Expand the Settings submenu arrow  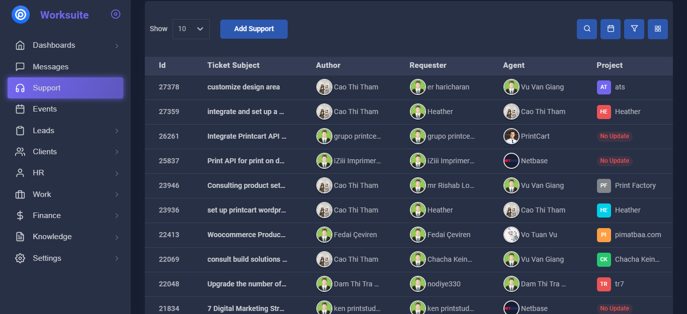[x=117, y=258]
